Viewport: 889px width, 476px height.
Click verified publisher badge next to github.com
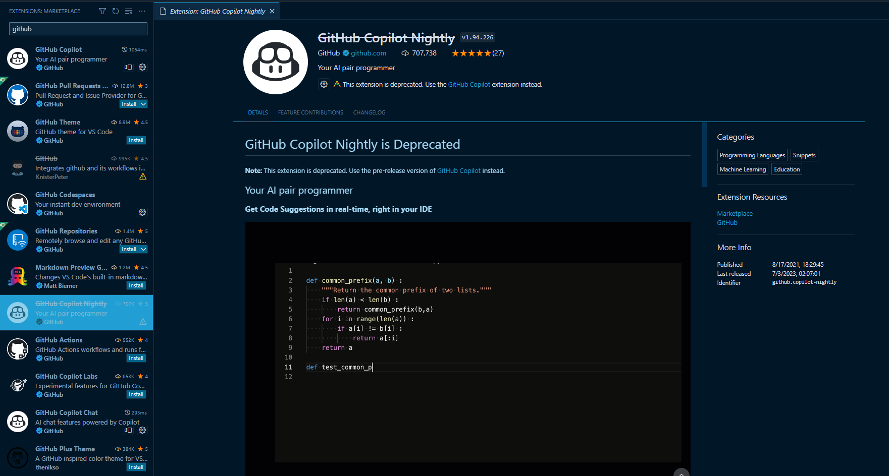pyautogui.click(x=346, y=53)
